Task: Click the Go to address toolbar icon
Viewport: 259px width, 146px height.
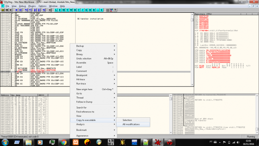Action: (50, 10)
